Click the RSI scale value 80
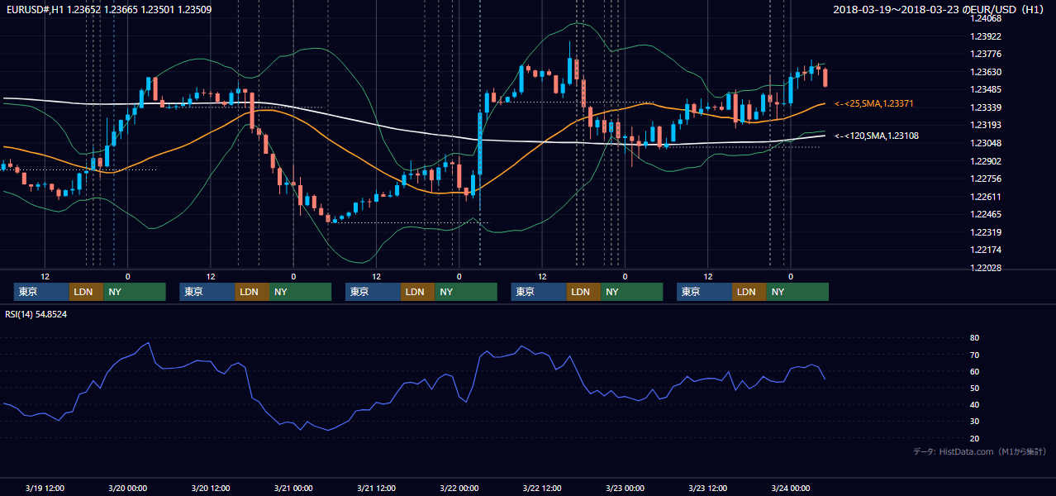The image size is (1056, 496). pos(975,338)
